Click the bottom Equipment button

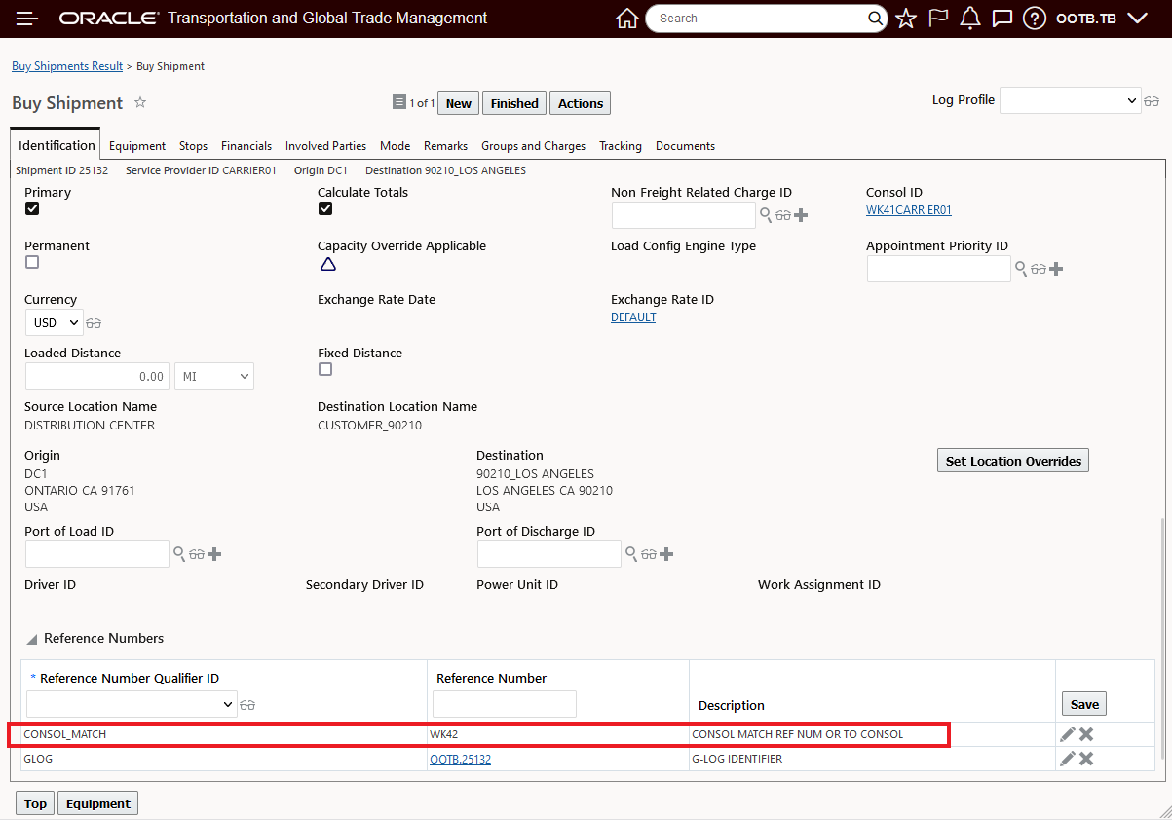pyautogui.click(x=97, y=803)
